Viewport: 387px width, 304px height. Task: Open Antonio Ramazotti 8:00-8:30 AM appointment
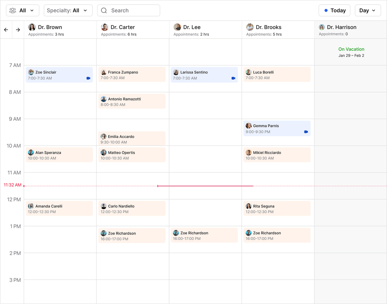click(x=132, y=101)
